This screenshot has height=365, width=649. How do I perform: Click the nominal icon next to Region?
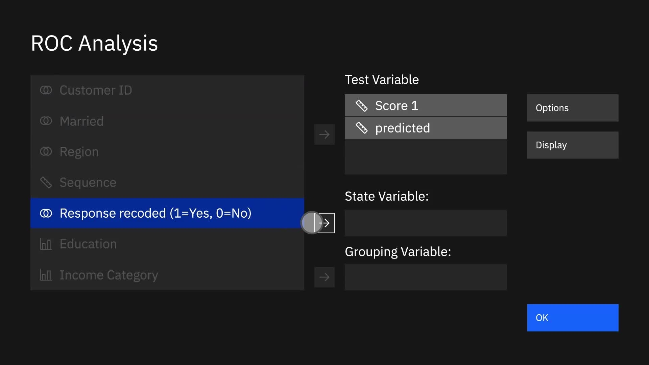(x=46, y=152)
